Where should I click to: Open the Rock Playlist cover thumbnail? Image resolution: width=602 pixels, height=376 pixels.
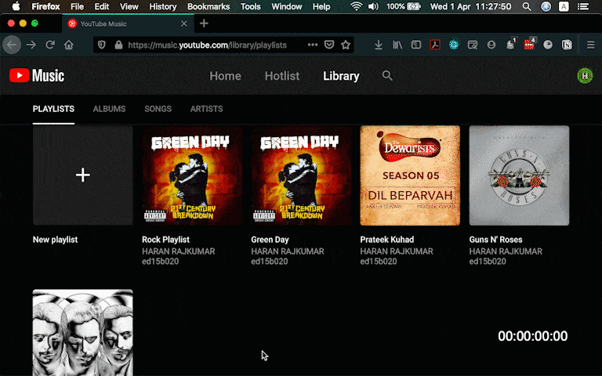point(192,175)
